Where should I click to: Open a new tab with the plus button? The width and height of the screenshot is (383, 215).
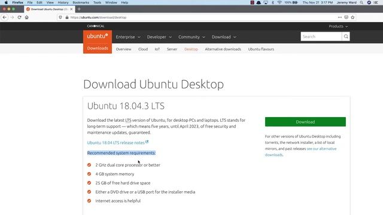click(x=79, y=9)
